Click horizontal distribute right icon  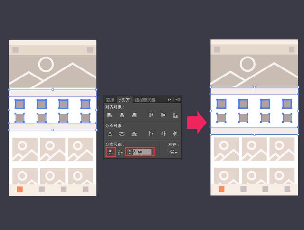coord(175,134)
